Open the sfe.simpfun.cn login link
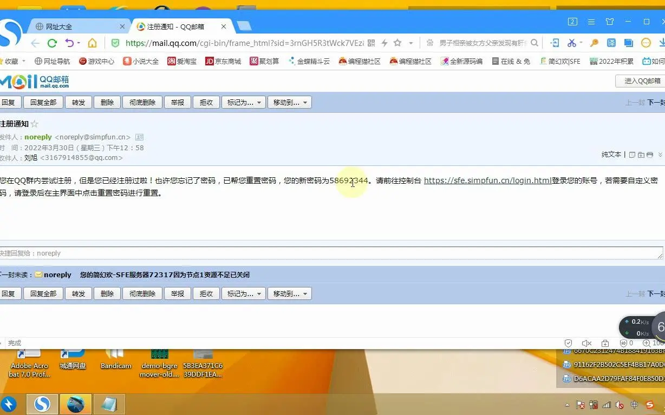Image resolution: width=665 pixels, height=415 pixels. click(x=487, y=180)
